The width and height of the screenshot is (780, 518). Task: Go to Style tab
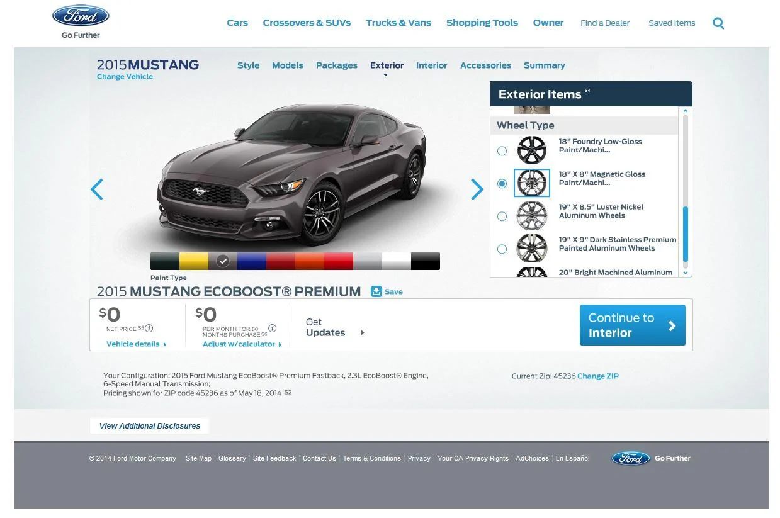pyautogui.click(x=248, y=65)
